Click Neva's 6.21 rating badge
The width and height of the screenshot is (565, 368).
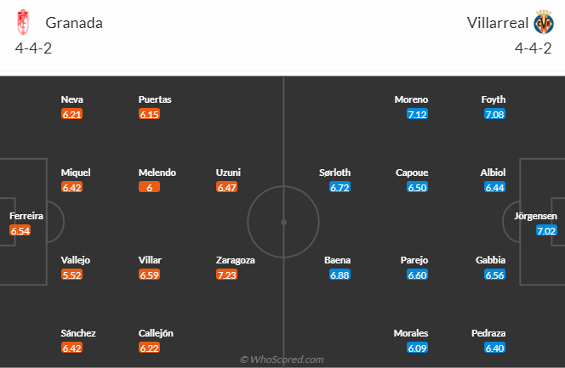[x=71, y=114]
